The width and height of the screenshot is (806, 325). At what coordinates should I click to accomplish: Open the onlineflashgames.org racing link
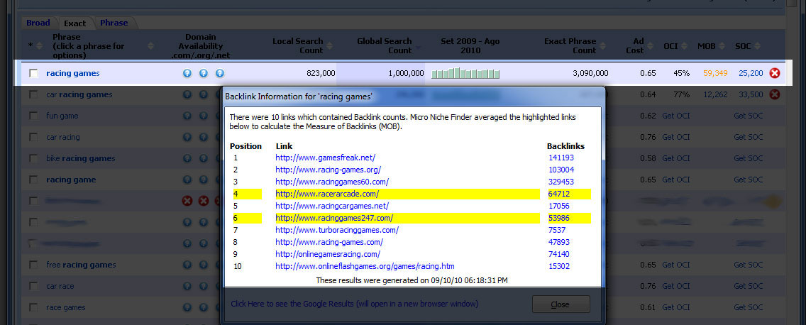(365, 266)
